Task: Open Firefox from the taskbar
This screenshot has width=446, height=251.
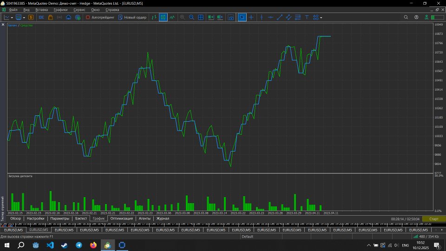Action: pos(93,245)
